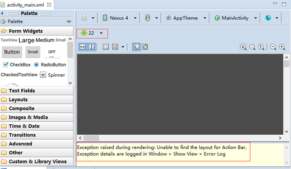Open the orientation dropdown arrow

[156, 18]
